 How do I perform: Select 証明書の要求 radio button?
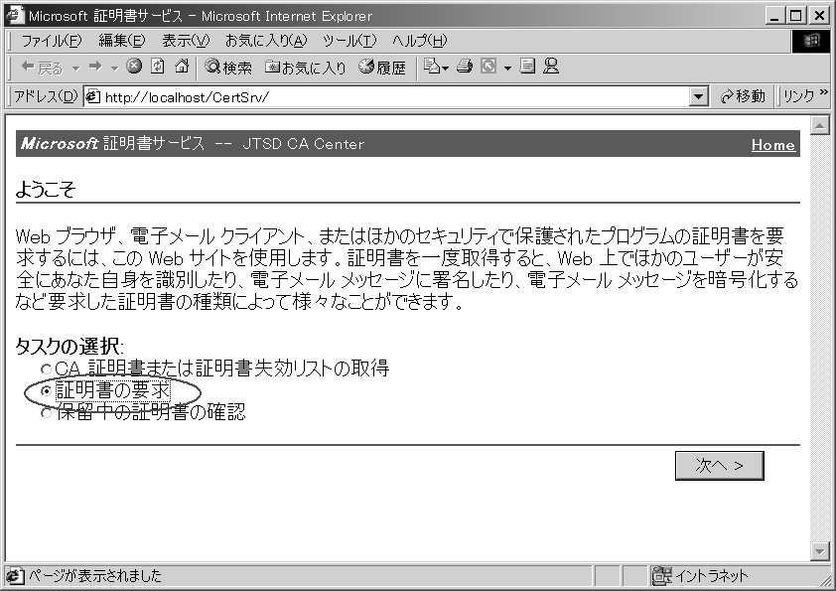[46, 391]
